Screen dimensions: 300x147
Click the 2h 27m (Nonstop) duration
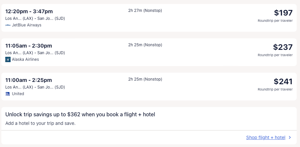145,11
